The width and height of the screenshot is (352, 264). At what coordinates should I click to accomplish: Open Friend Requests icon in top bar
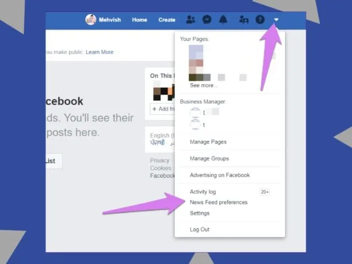pyautogui.click(x=190, y=20)
